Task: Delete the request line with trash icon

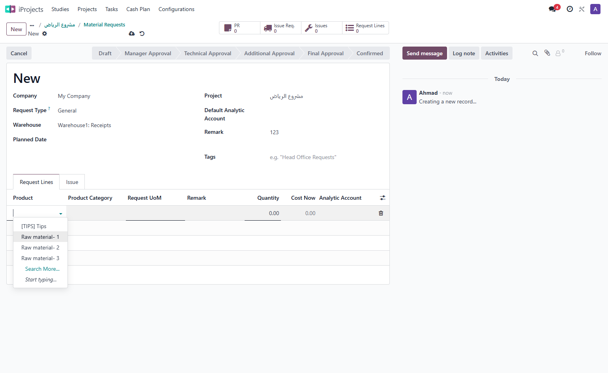Action: pos(381,213)
